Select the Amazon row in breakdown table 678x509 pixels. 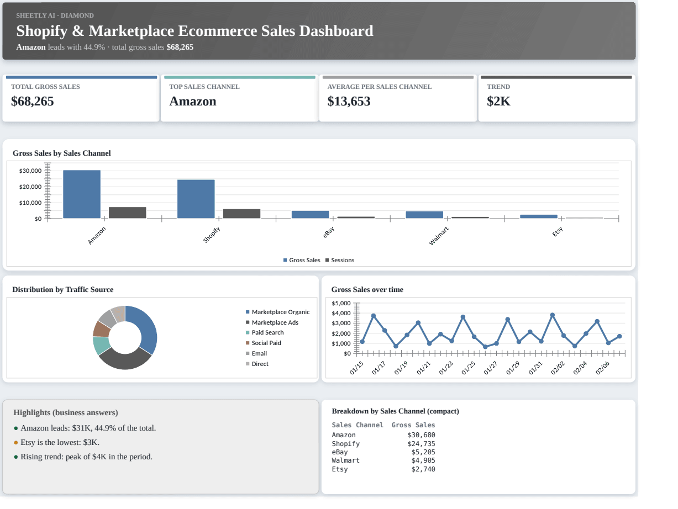pyautogui.click(x=383, y=435)
